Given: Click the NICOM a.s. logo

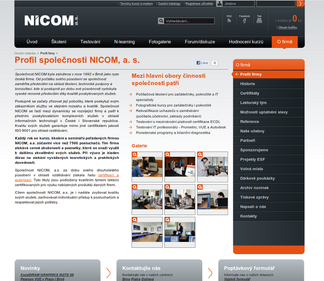Looking at the screenshot, I should [51, 20].
